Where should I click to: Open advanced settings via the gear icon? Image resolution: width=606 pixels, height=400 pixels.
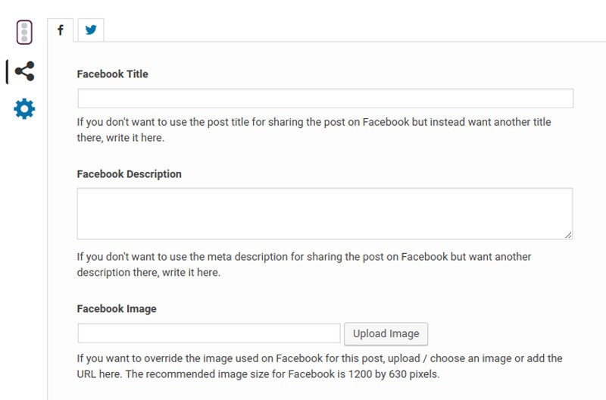24,108
